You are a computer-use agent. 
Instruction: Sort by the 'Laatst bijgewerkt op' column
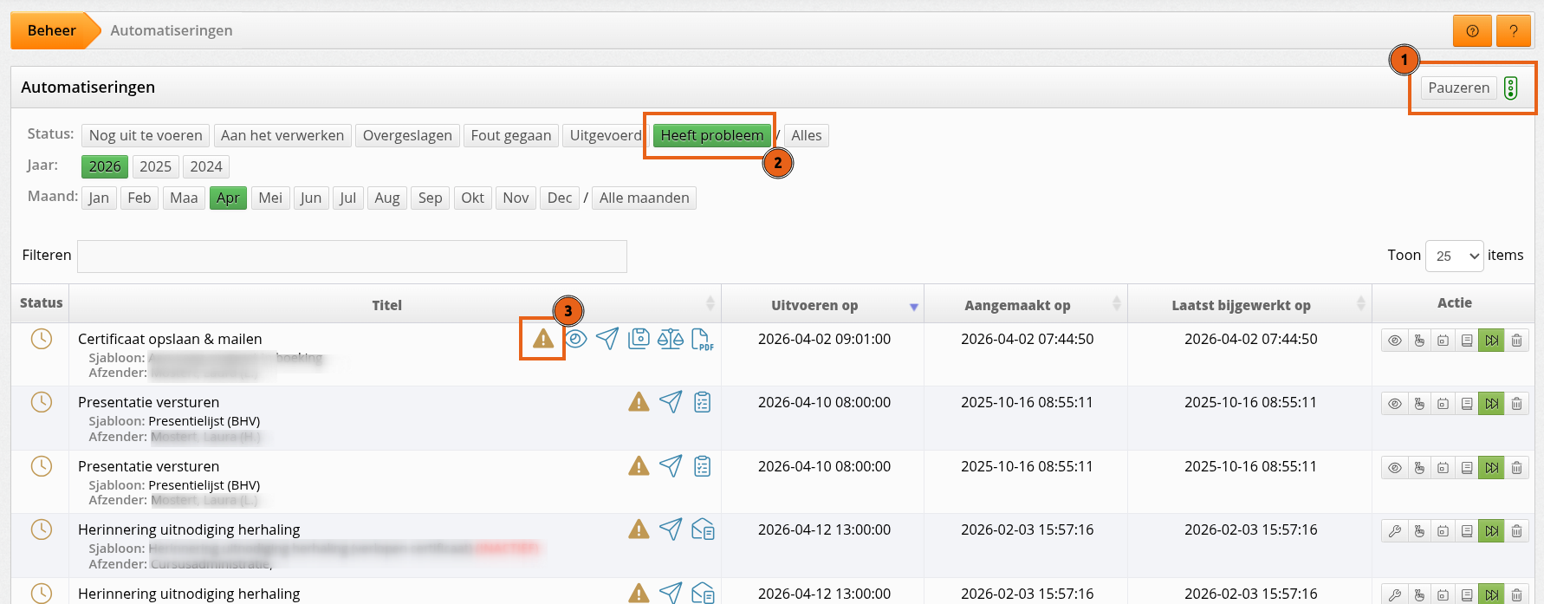tap(1241, 305)
